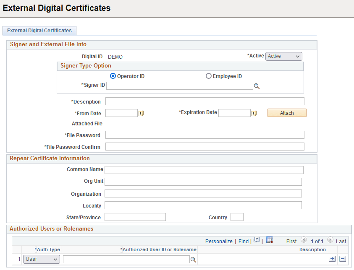Click inside the Description input field

tap(205, 101)
